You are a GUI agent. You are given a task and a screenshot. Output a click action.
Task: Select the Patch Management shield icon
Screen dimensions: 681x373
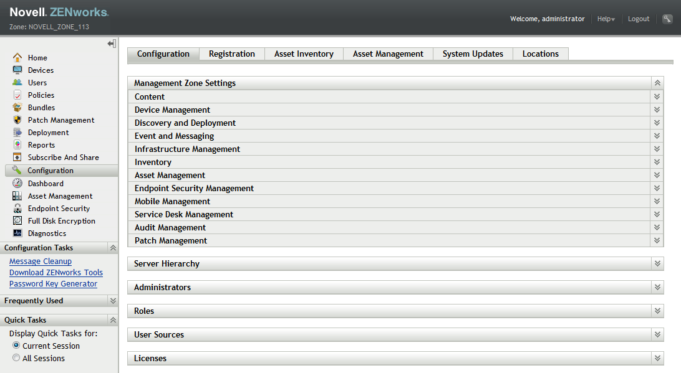(17, 120)
